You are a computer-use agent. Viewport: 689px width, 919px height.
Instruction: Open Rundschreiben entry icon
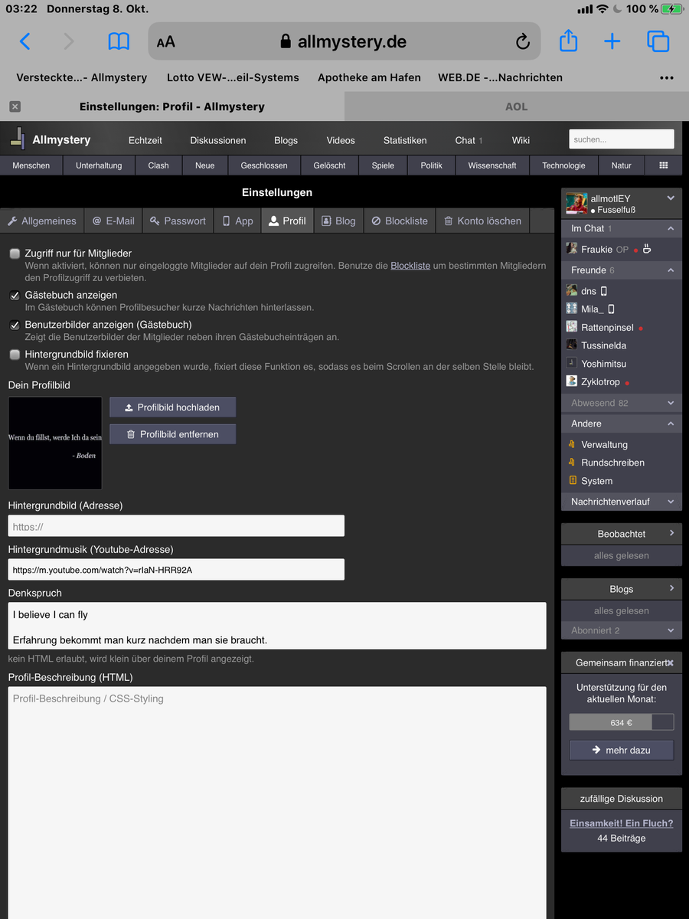point(571,463)
